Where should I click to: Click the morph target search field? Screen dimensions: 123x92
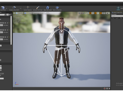point(117,16)
